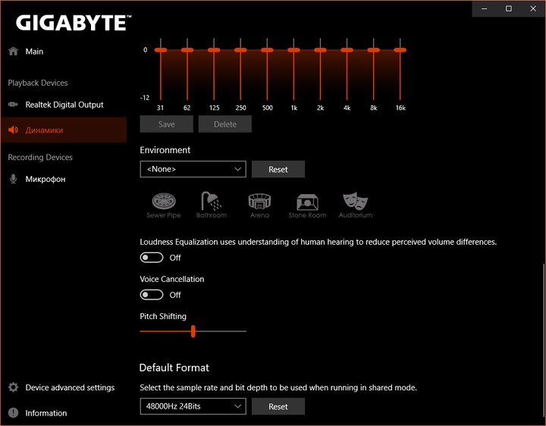Select the Arena environment icon
Image resolution: width=546 pixels, height=426 pixels.
pos(260,205)
